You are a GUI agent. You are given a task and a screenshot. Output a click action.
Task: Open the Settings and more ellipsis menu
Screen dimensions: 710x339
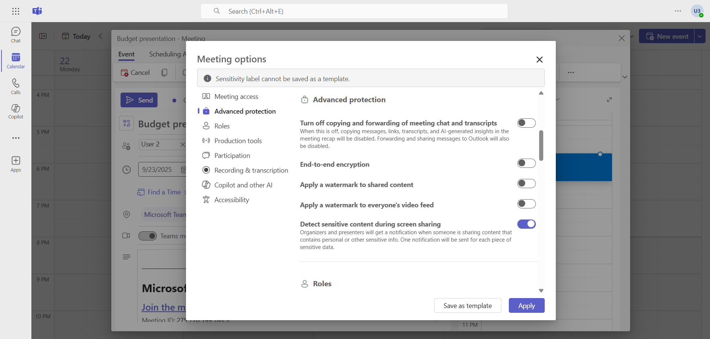[x=677, y=11]
